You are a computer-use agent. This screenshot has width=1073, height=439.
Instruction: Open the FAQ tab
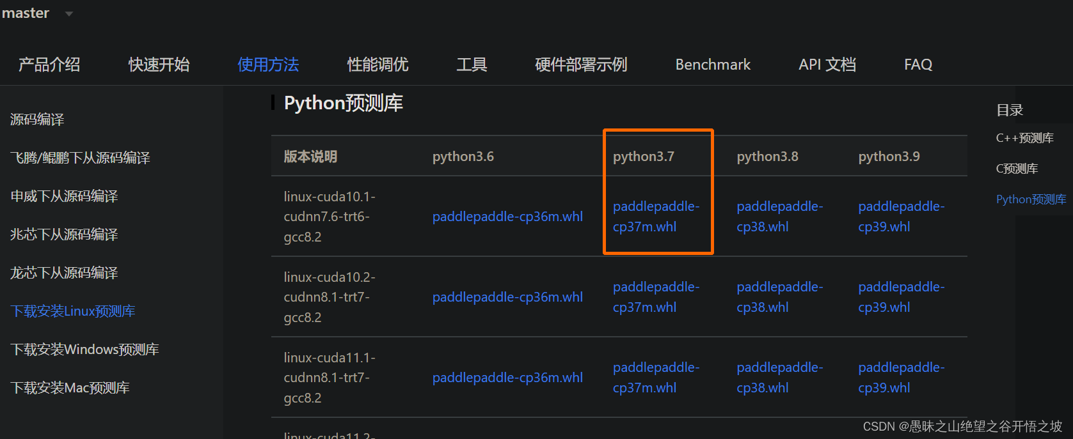tap(918, 65)
